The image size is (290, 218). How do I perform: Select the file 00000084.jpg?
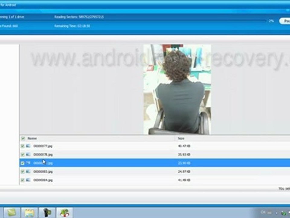[x=43, y=180]
